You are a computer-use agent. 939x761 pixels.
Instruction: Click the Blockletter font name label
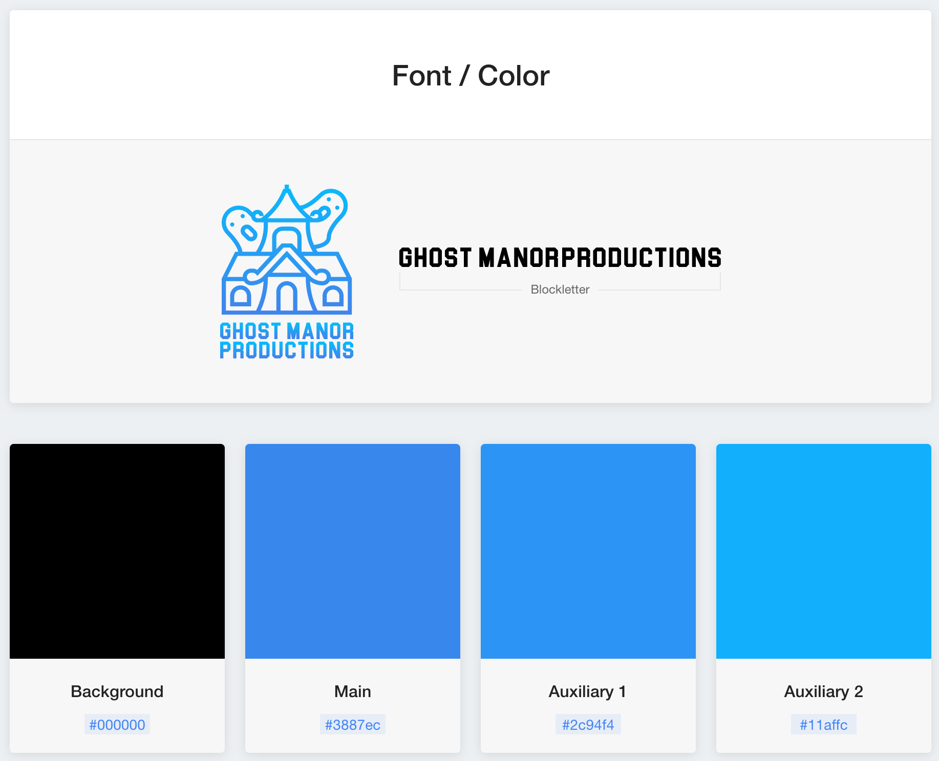(x=560, y=289)
